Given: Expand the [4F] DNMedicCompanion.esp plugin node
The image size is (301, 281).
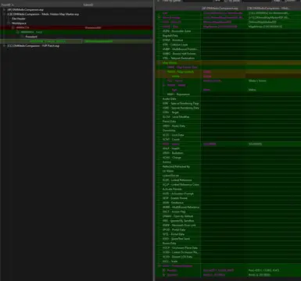Looking at the screenshot, I should tap(4, 9).
